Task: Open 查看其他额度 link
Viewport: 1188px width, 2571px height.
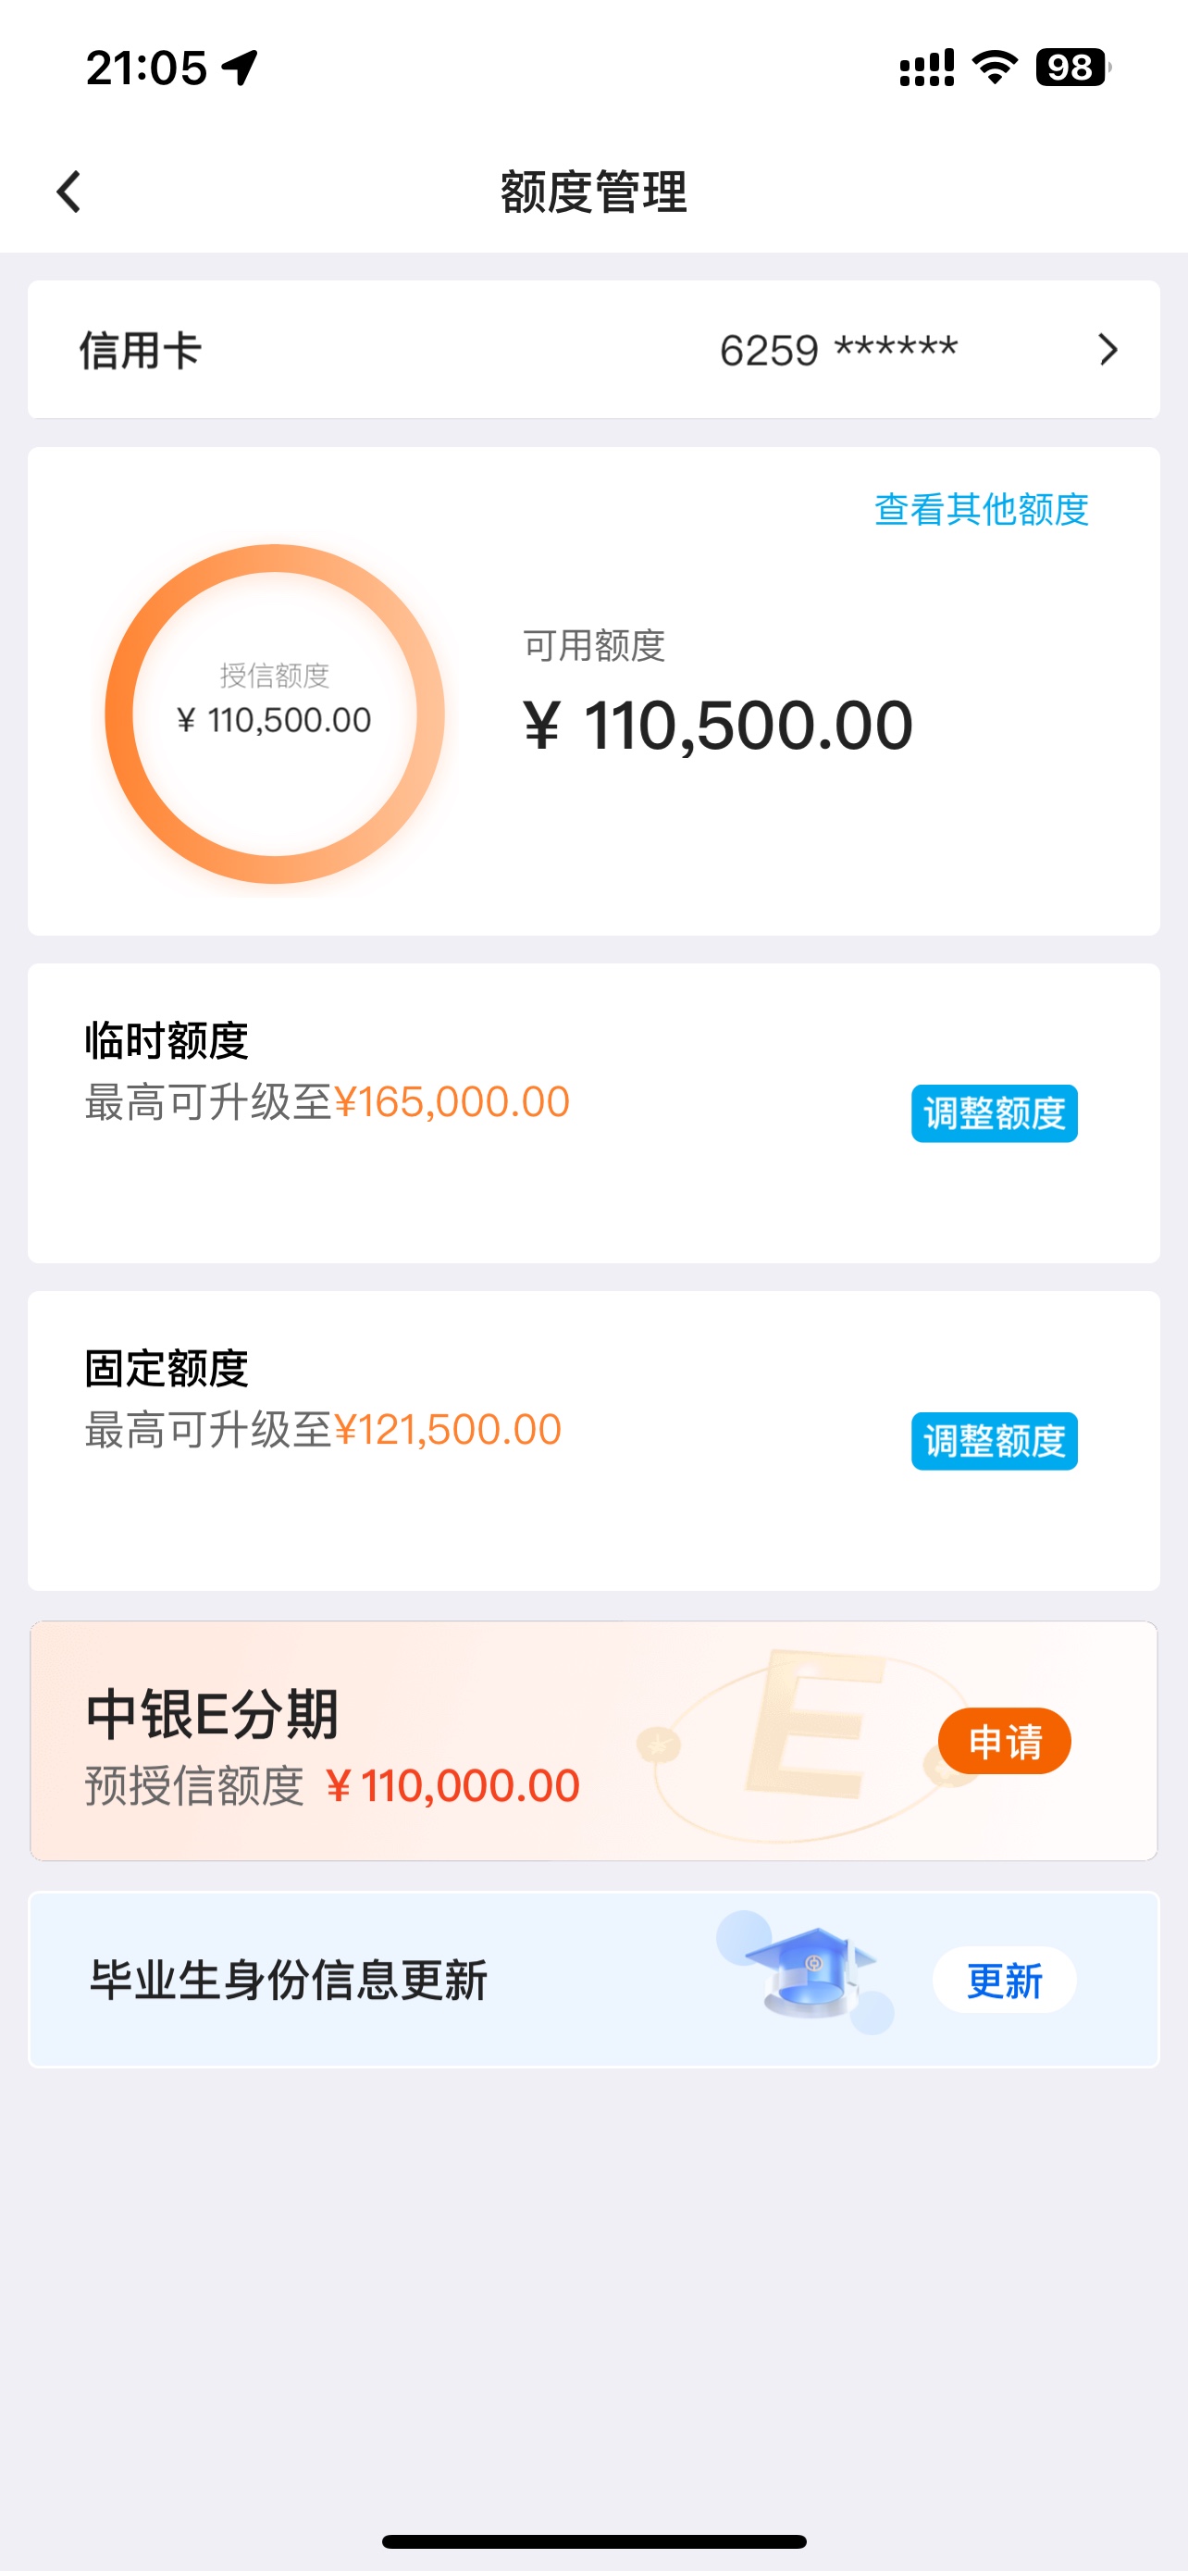Action: pyautogui.click(x=982, y=509)
